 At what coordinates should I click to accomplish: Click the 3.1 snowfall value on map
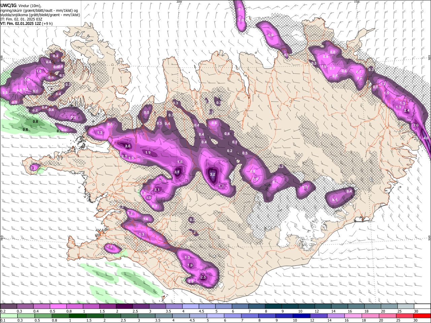177,172
